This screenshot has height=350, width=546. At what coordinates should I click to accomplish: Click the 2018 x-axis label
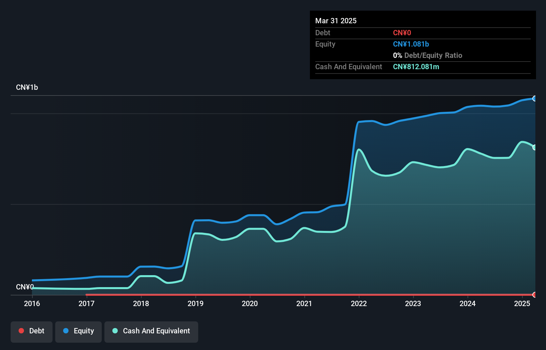pos(141,303)
